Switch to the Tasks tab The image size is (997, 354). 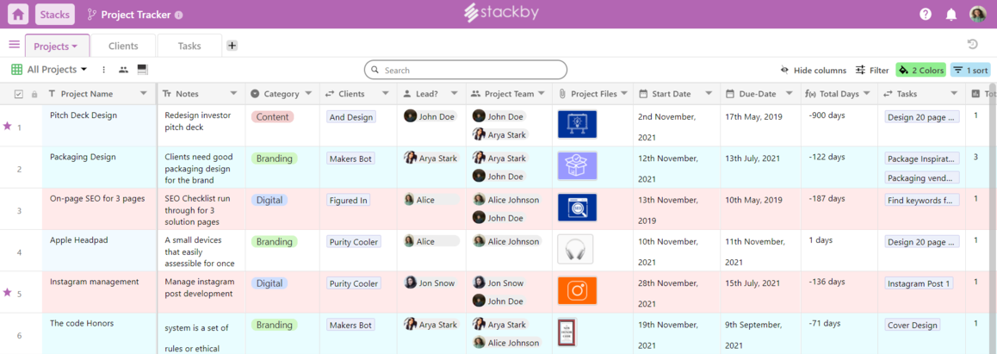[189, 47]
